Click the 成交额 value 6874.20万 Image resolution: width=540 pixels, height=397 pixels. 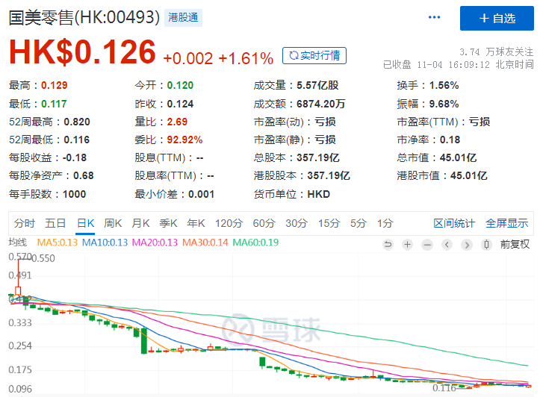(320, 104)
